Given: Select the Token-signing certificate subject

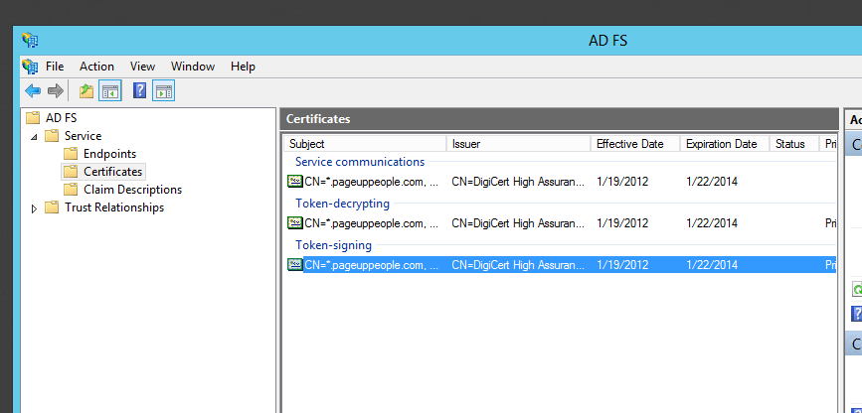Looking at the screenshot, I should pyautogui.click(x=372, y=265).
